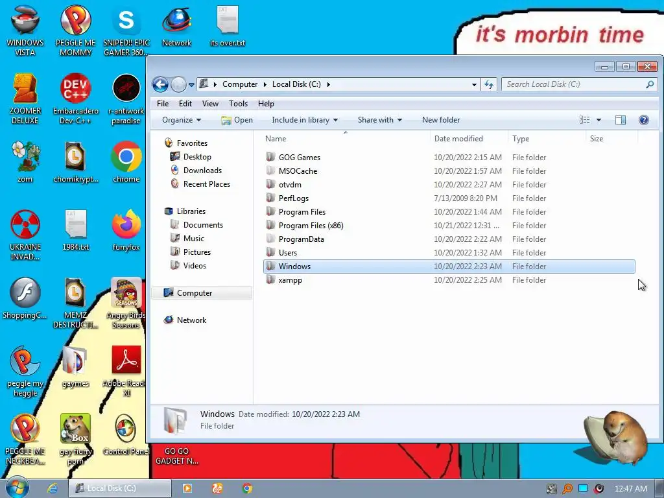This screenshot has width=664, height=498.
Task: Click the New folder button
Action: (x=441, y=120)
